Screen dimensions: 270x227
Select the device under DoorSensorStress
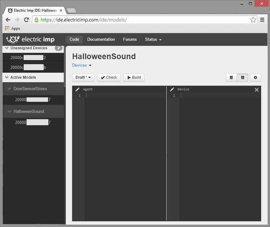click(x=33, y=100)
